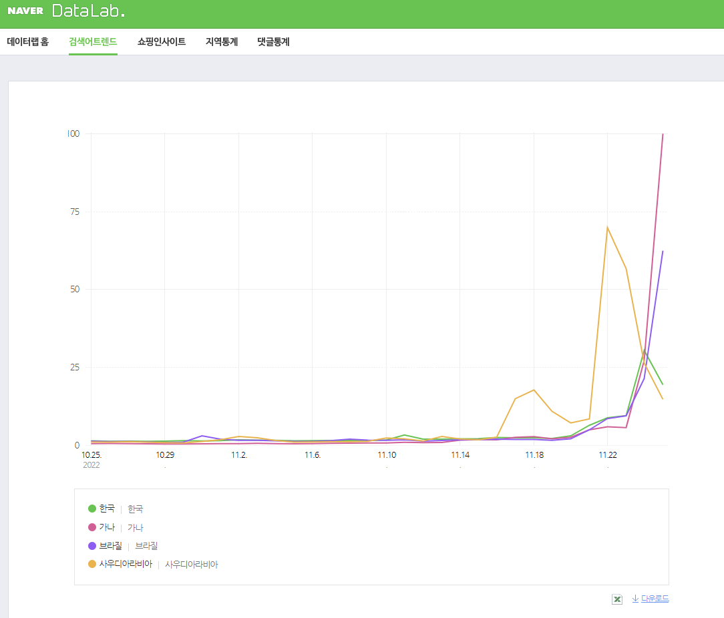Image resolution: width=724 pixels, height=618 pixels.
Task: Toggle the green 한국 legend dot
Action: pyautogui.click(x=92, y=509)
